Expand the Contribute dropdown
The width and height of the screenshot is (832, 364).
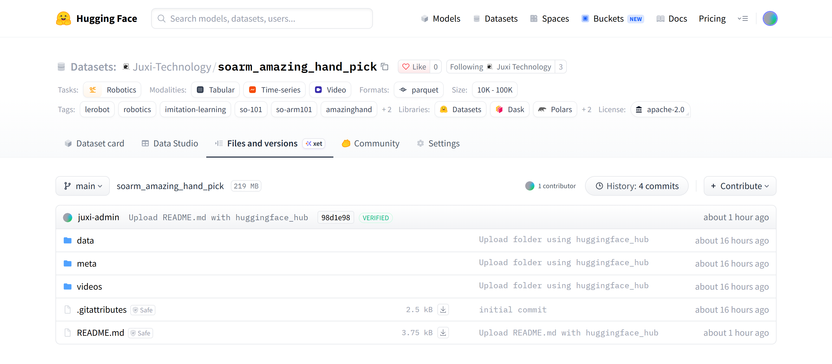coord(740,186)
